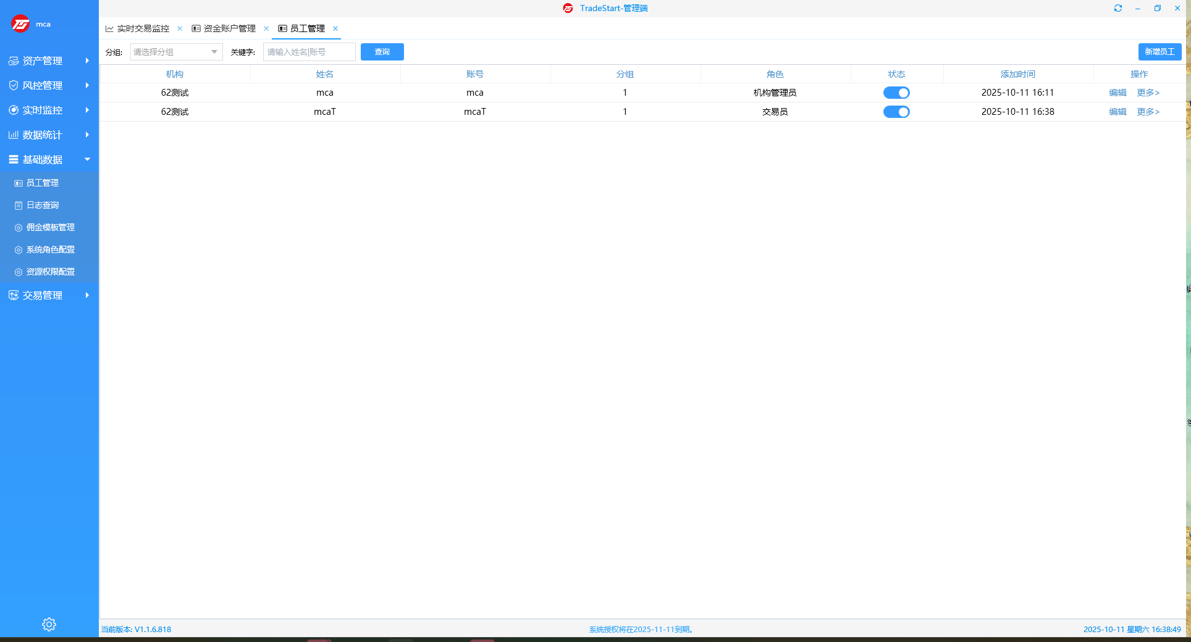Click the 日志查询 document icon
Screen dimensions: 1191x642
point(19,206)
